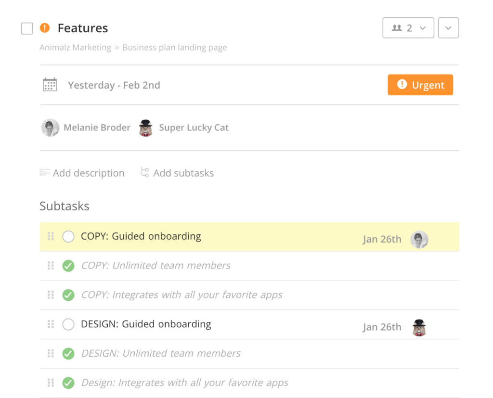Mark COPY: Guided onboarding as complete
The height and width of the screenshot is (398, 493).
(x=68, y=236)
